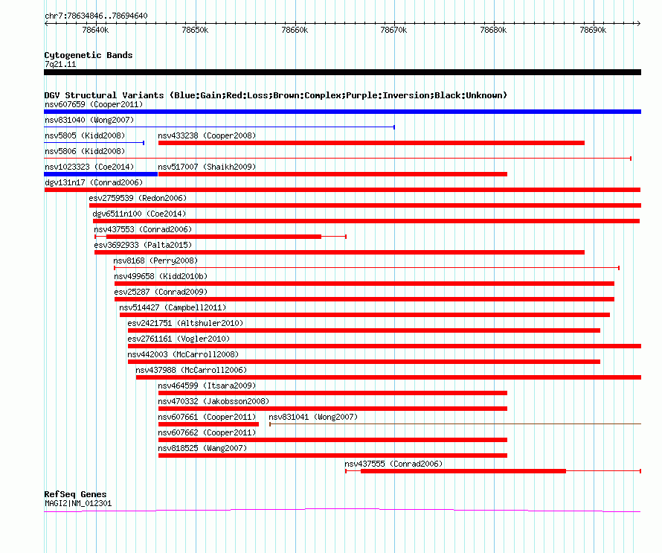Screen dimensions: 662x553
Task: Click the 78660k ruler tick label
Action: (295, 30)
